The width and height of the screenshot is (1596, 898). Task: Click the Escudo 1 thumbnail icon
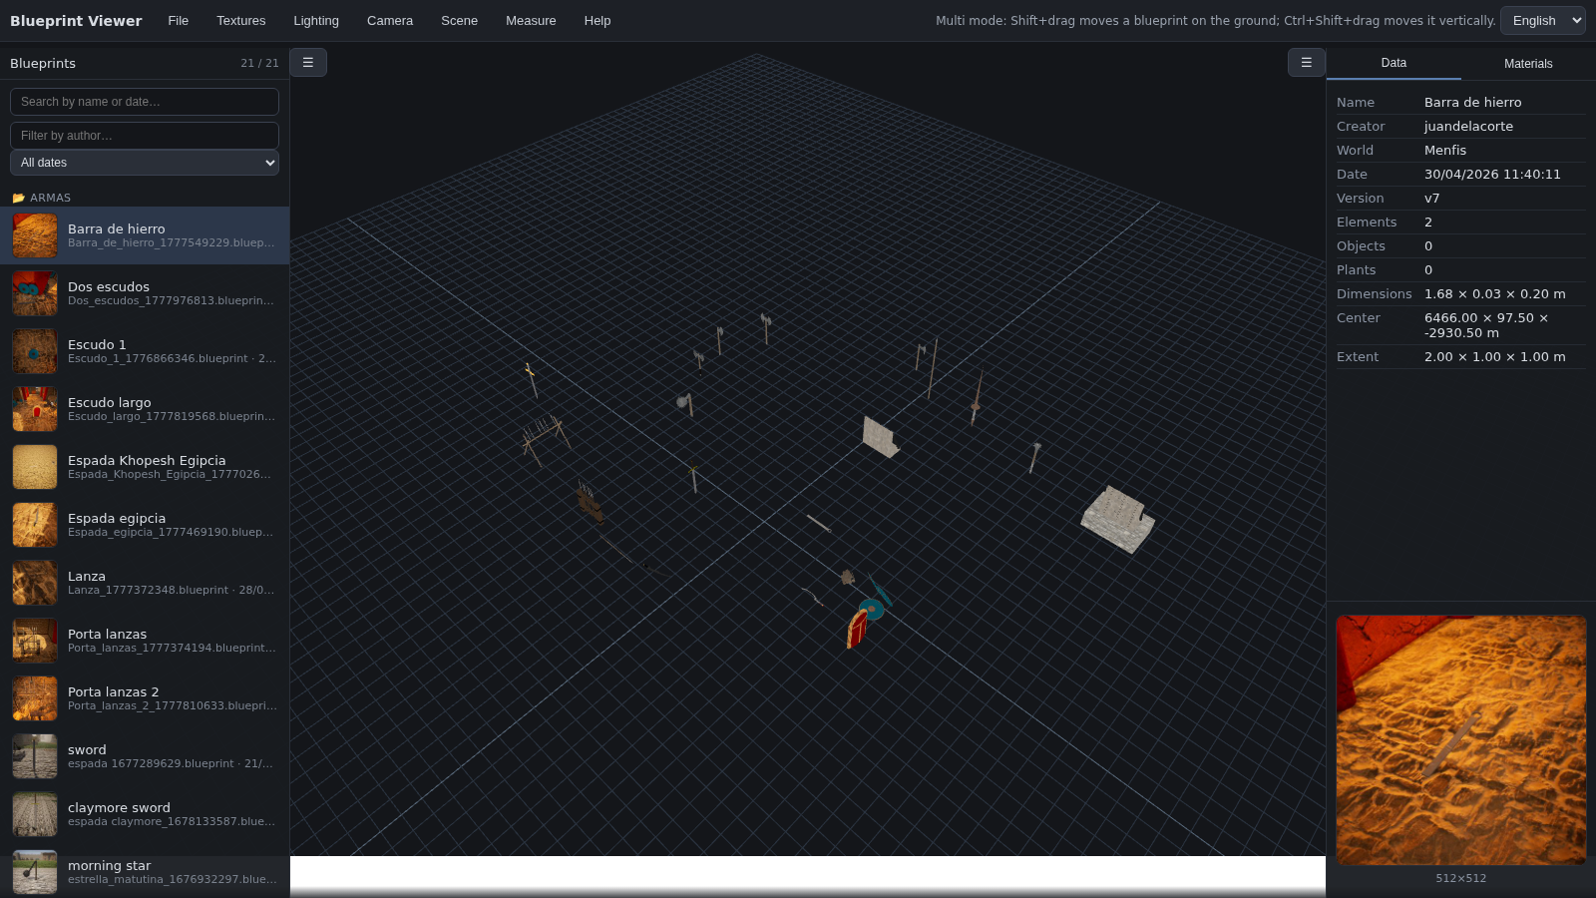coord(35,351)
